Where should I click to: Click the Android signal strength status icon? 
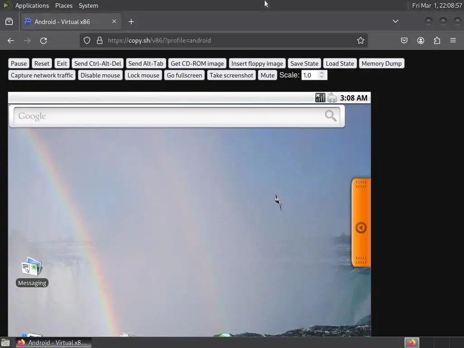[320, 98]
